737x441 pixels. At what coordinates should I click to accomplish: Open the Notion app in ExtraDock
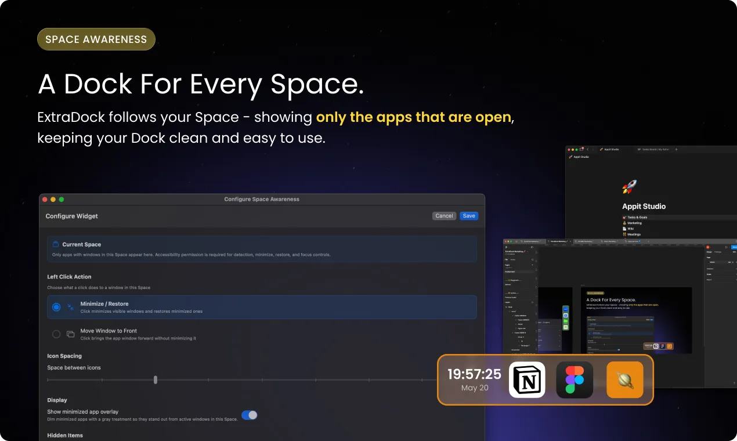click(x=527, y=379)
